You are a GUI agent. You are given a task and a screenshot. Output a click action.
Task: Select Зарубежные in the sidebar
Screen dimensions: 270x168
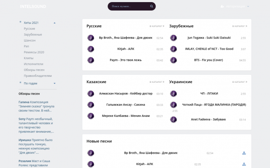(33, 34)
